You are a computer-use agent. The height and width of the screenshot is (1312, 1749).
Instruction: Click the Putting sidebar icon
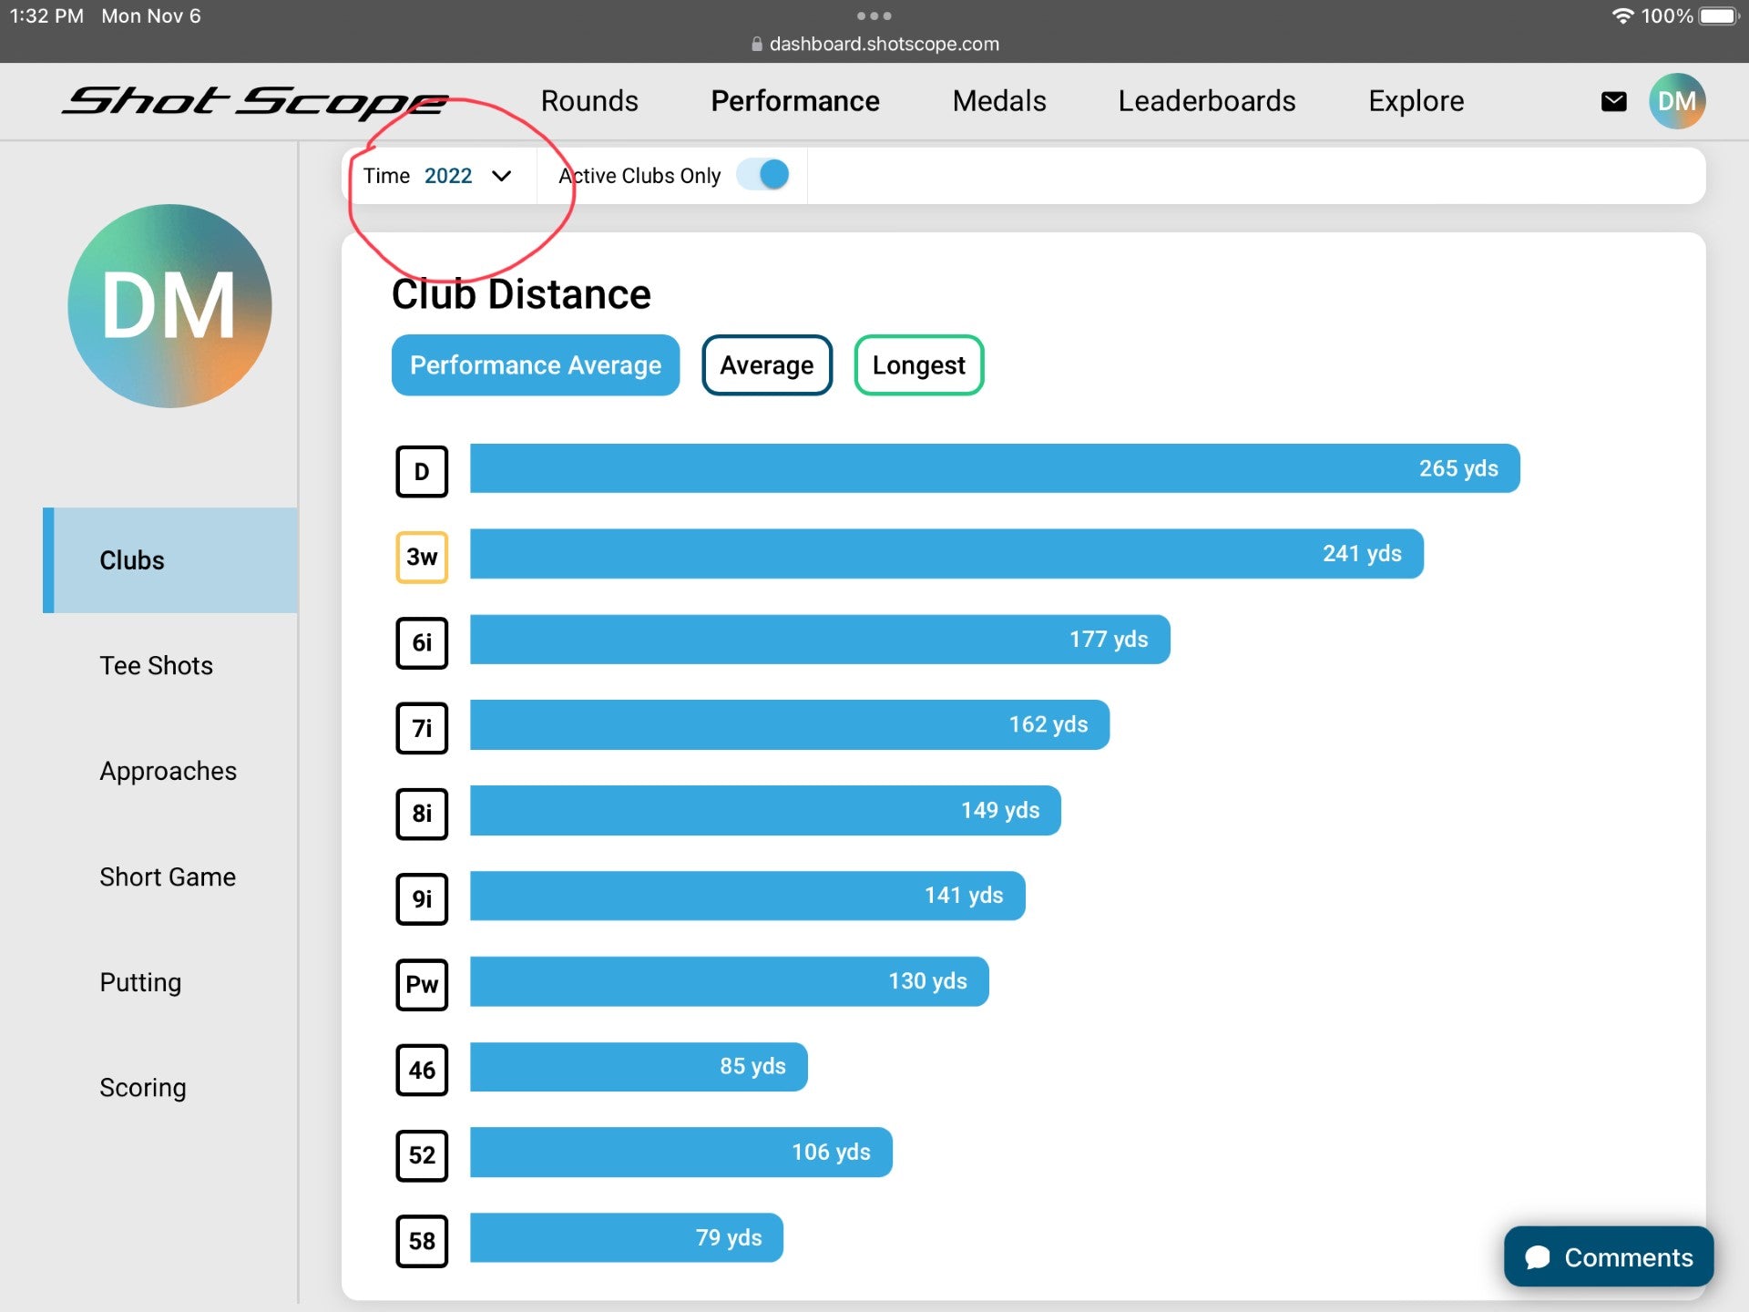[138, 982]
